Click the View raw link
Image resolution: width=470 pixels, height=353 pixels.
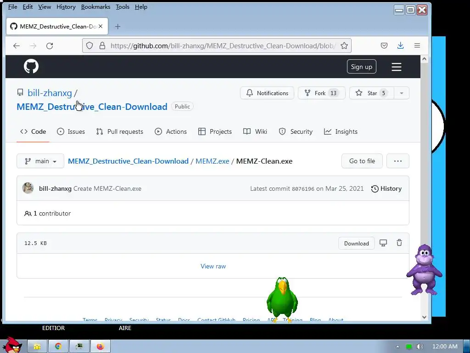pos(213,266)
